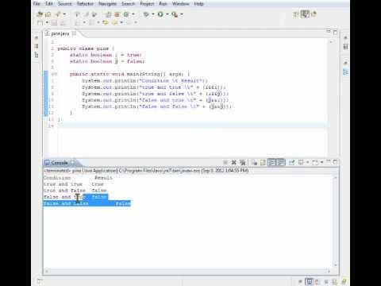Click the Back navigation yellow arrow icon

[115, 23]
